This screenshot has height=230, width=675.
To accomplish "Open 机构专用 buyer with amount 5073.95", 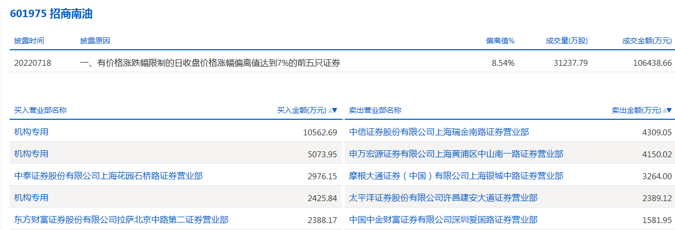I will pos(31,154).
